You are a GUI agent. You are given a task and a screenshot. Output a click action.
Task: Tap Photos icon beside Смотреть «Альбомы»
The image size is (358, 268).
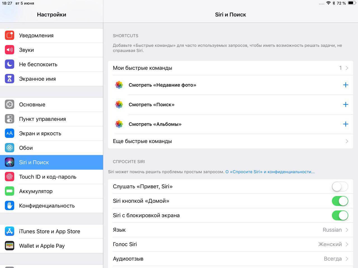119,124
